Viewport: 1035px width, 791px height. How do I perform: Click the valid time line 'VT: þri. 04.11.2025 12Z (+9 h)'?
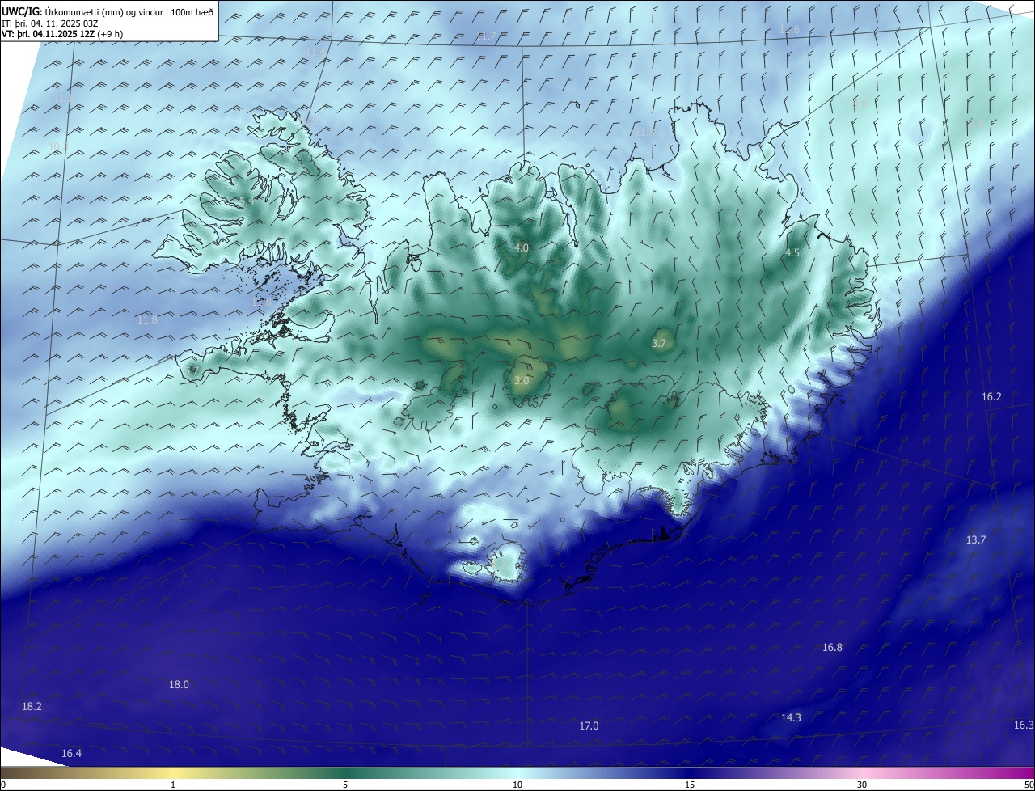click(x=62, y=34)
